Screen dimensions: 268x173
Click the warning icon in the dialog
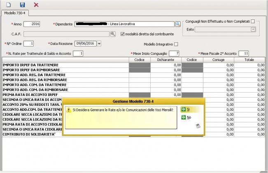(69, 110)
